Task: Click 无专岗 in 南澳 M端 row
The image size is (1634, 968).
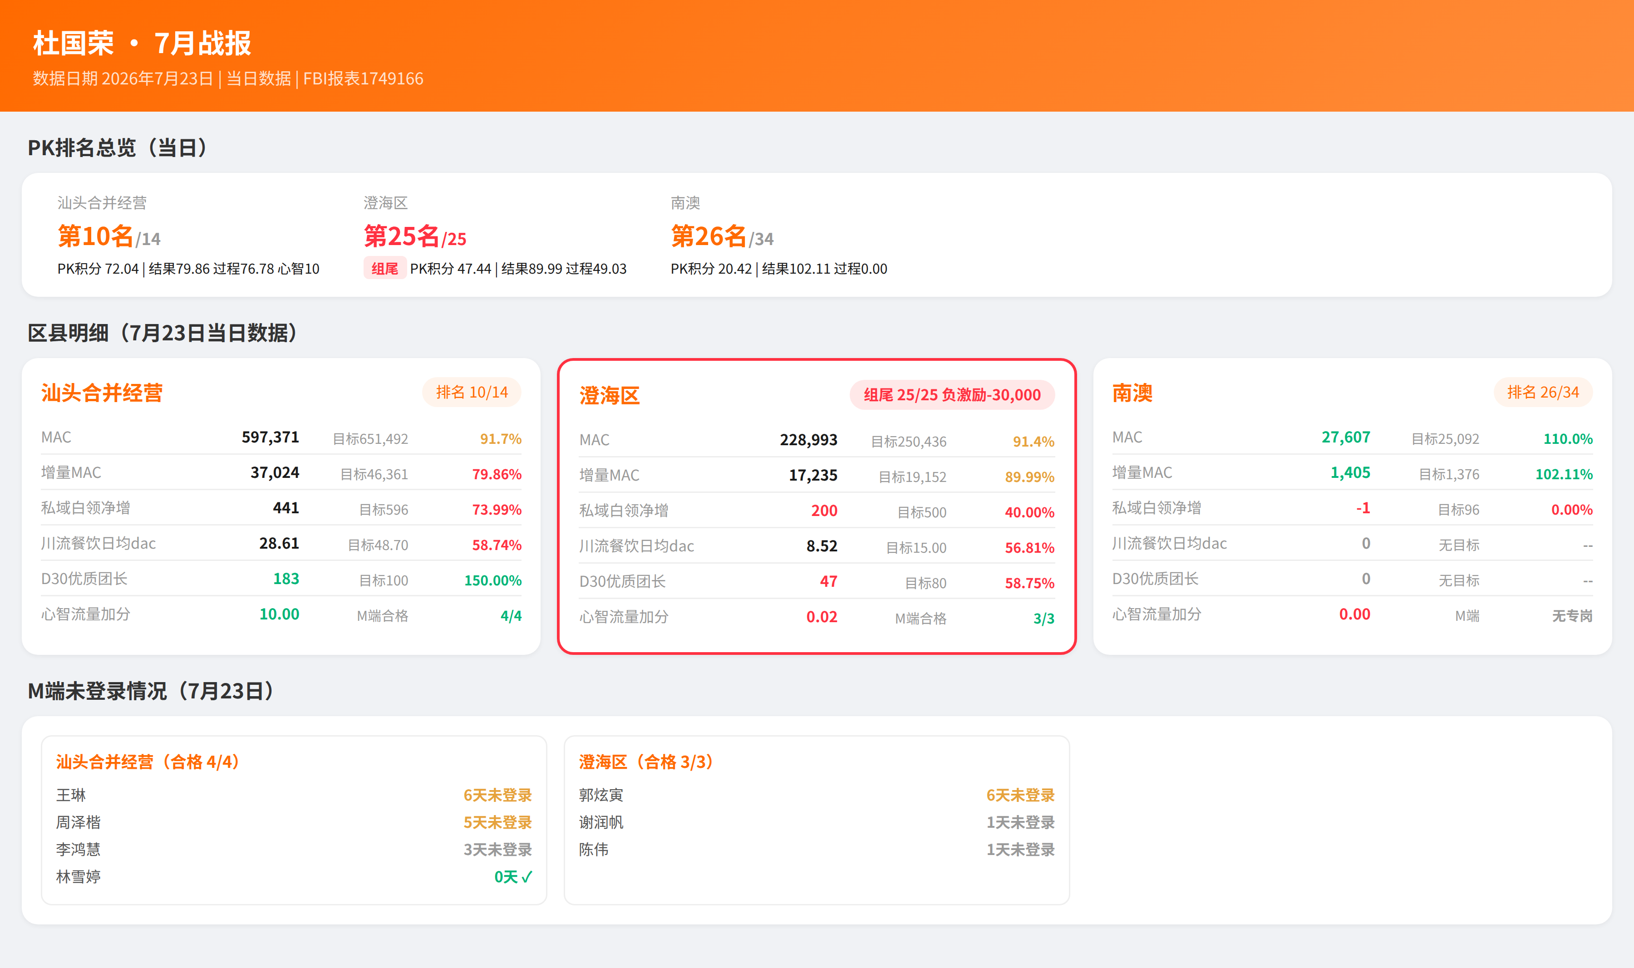Action: click(x=1572, y=616)
